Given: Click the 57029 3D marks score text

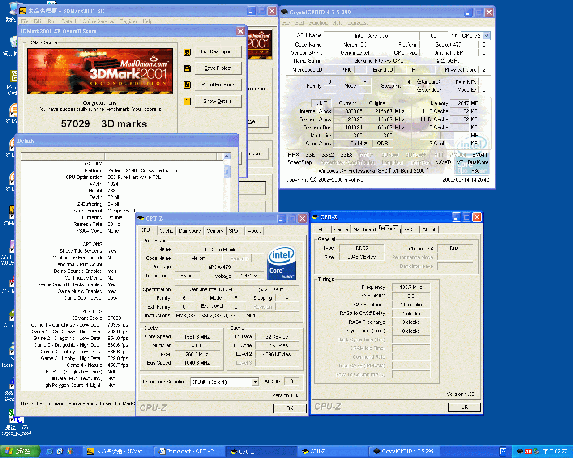Looking at the screenshot, I should coord(104,124).
